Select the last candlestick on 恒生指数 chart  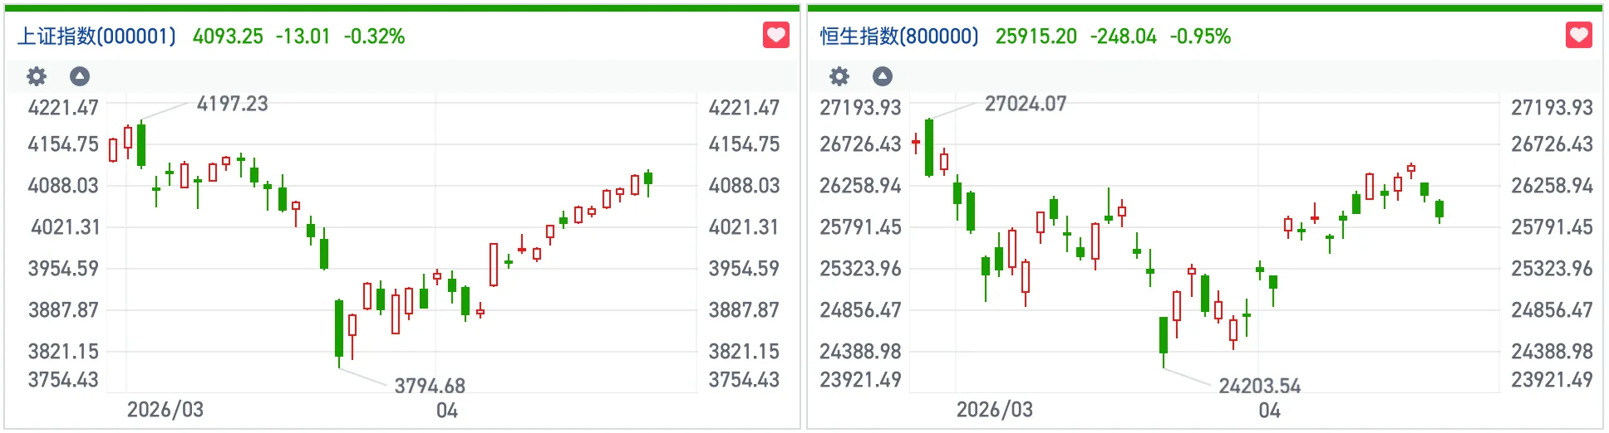(x=1439, y=209)
